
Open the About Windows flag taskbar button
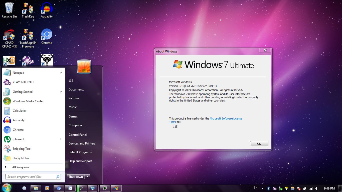pos(116,188)
